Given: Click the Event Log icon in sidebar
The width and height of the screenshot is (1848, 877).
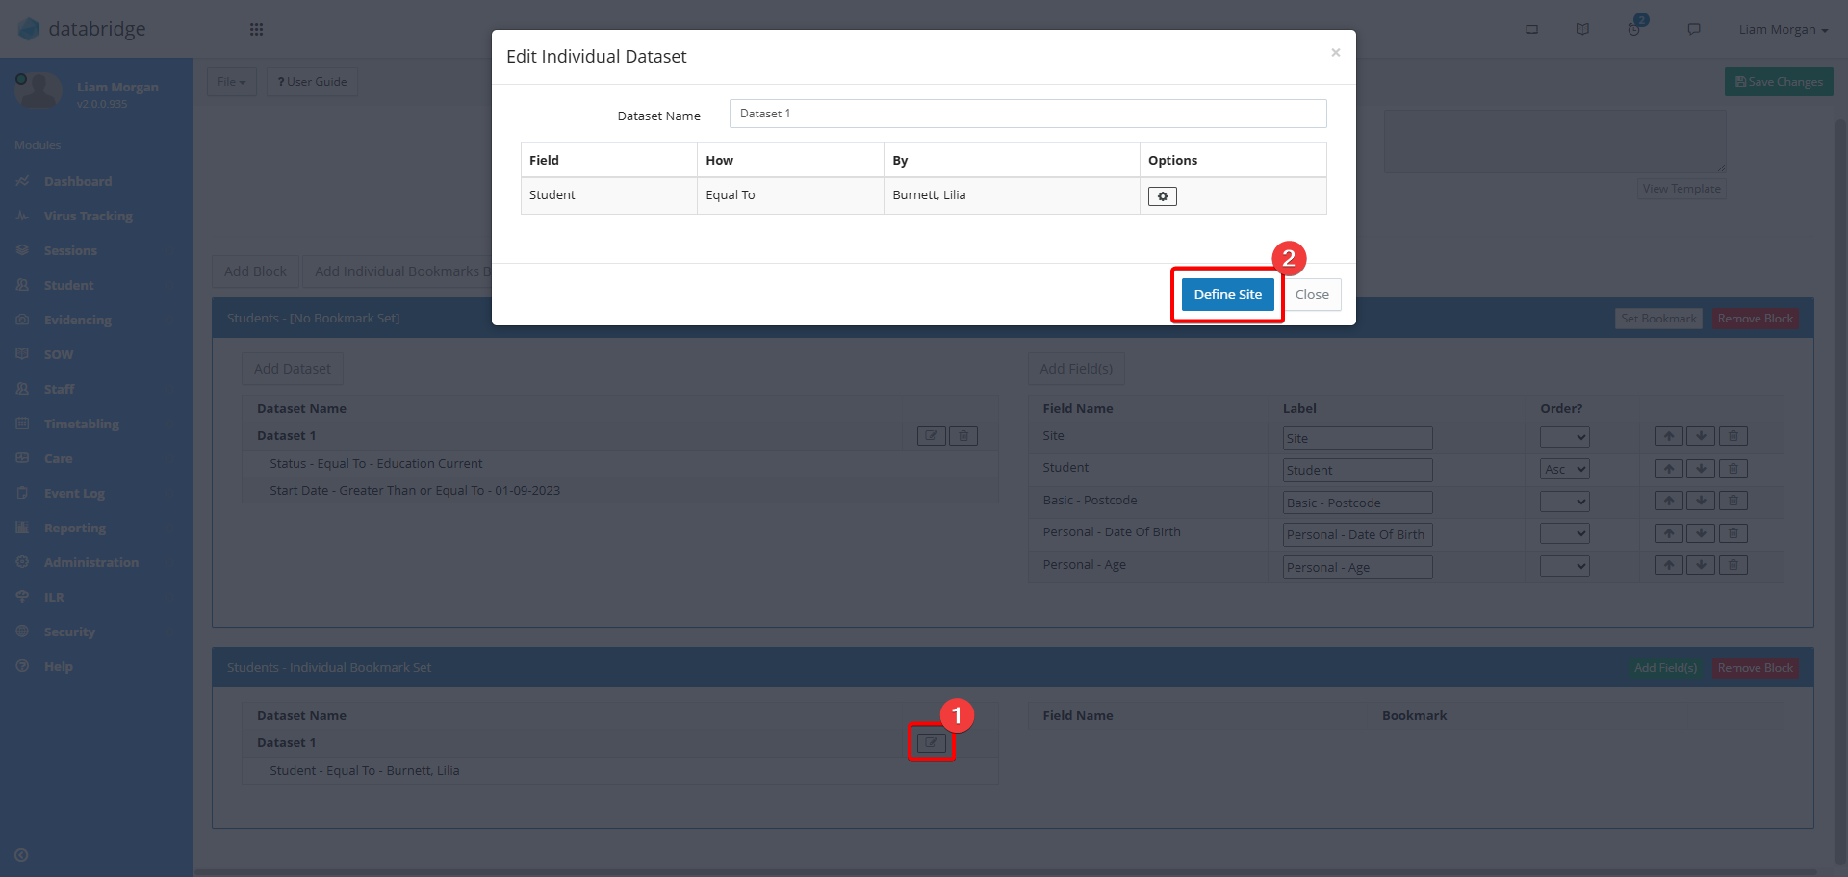Looking at the screenshot, I should 22,493.
